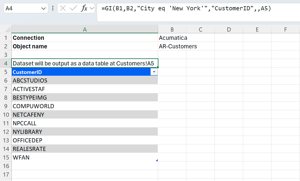Image resolution: width=300 pixels, height=181 pixels.
Task: Select column A header
Action: tap(85, 29)
